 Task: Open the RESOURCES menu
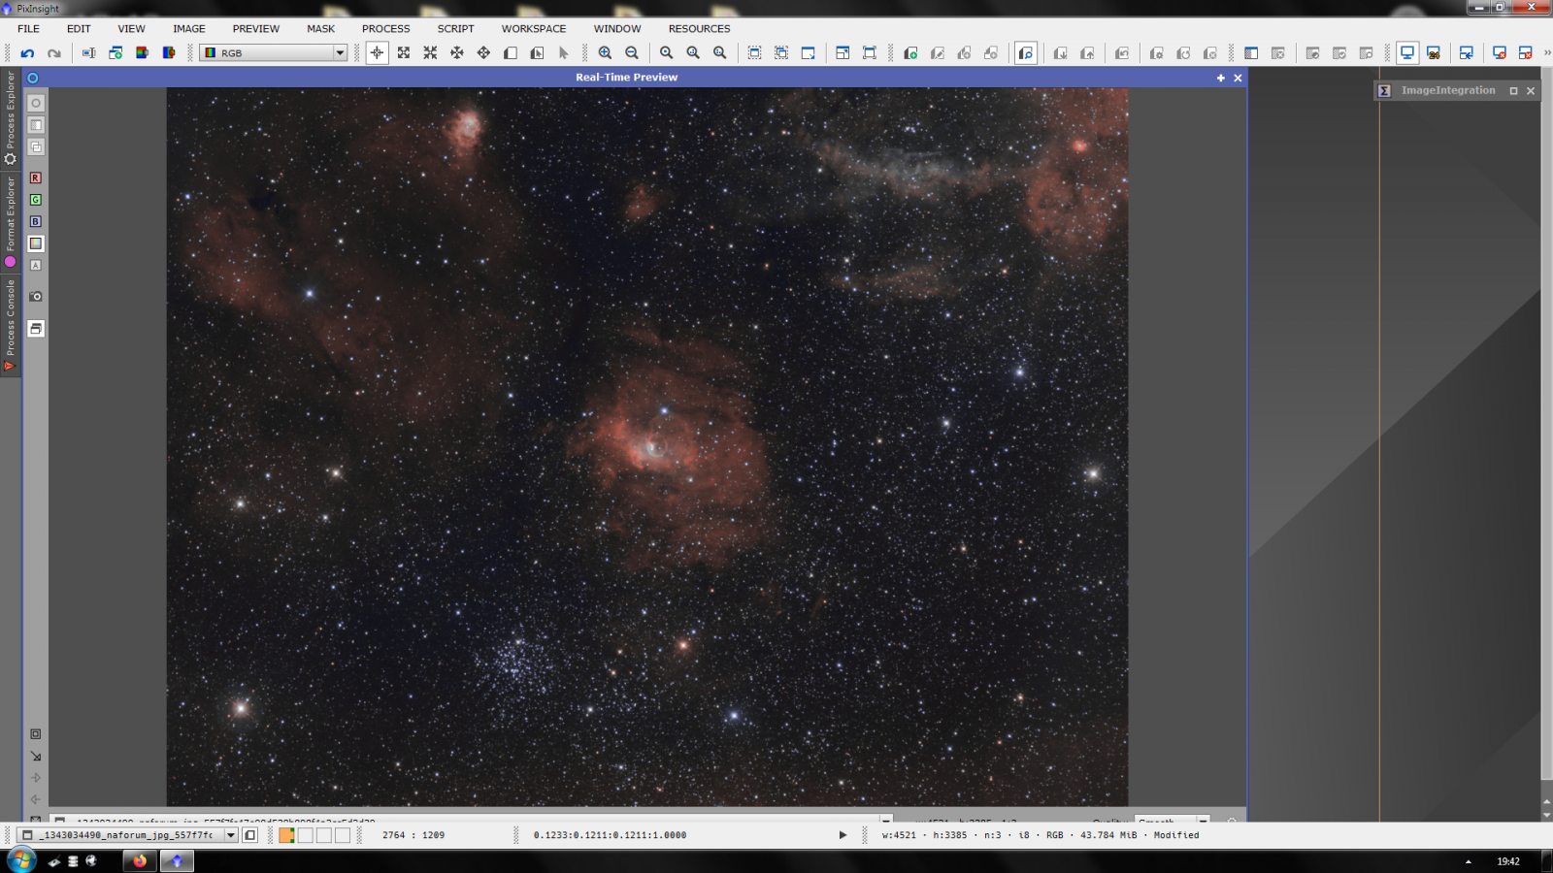coord(699,29)
